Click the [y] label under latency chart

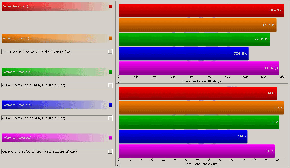point(119,164)
